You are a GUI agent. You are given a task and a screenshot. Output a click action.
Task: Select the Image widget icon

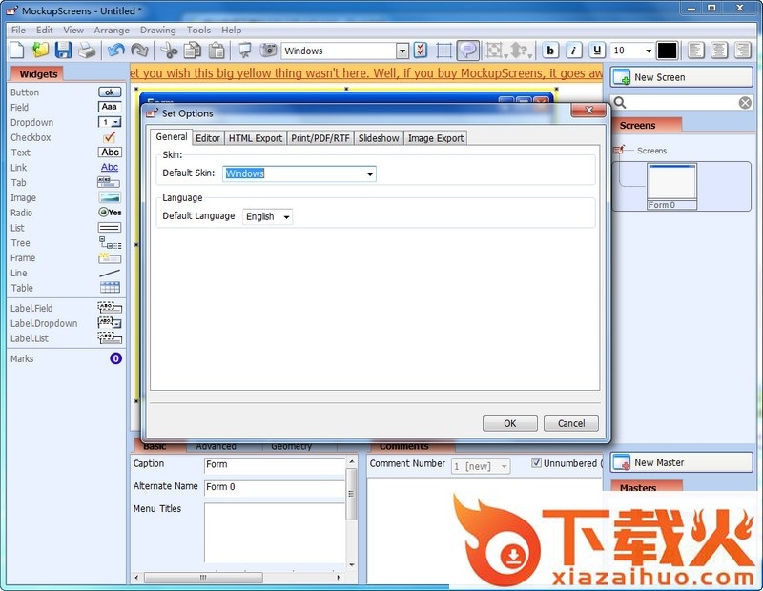[110, 197]
